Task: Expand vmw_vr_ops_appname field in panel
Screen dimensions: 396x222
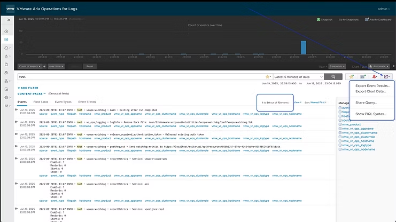Action: pyautogui.click(x=340, y=129)
